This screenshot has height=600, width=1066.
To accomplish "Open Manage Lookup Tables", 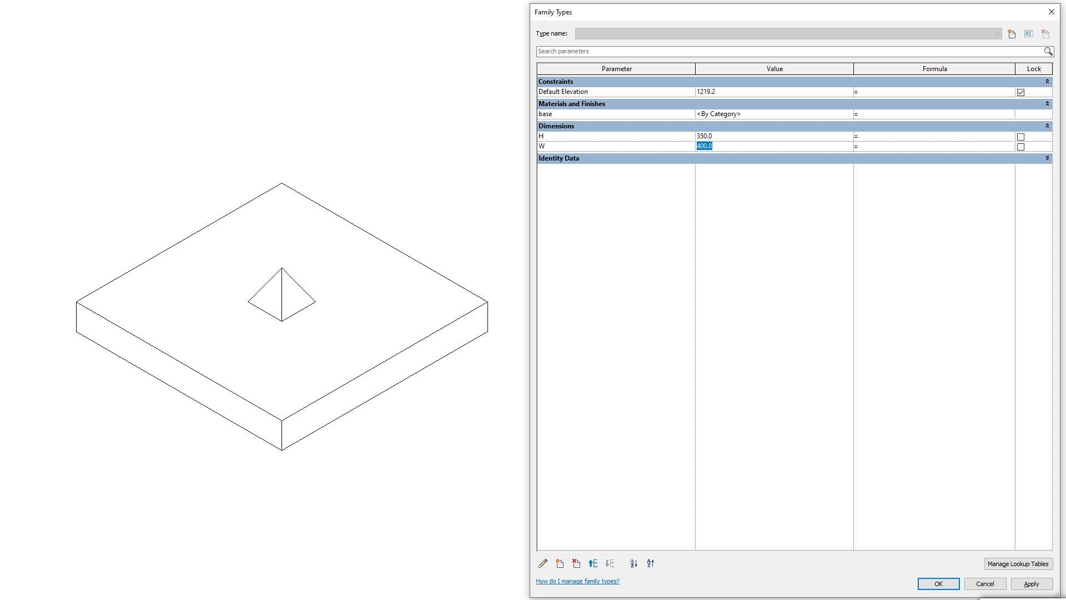I will tap(1018, 564).
